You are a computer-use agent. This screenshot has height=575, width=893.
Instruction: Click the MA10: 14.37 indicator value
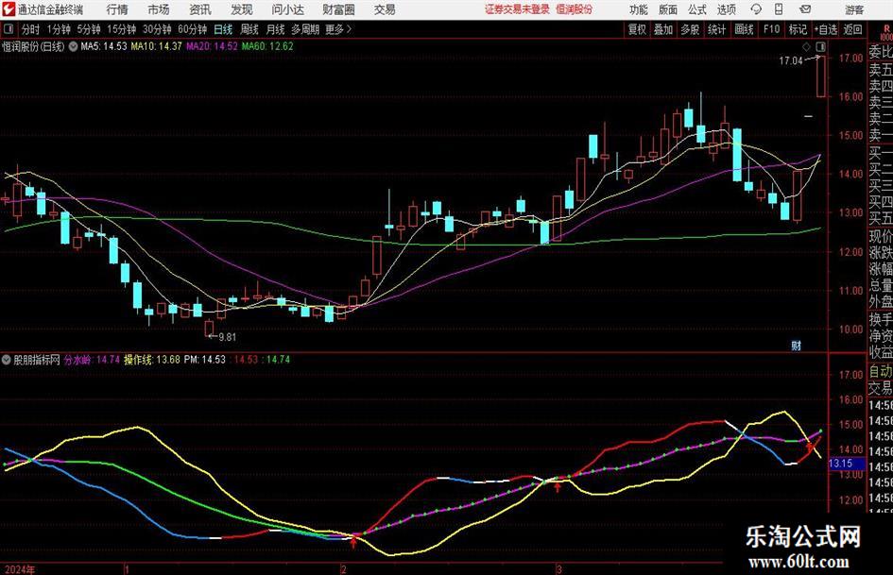pyautogui.click(x=156, y=46)
